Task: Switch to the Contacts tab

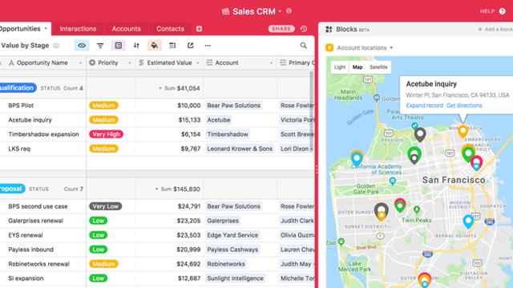Action: 170,29
